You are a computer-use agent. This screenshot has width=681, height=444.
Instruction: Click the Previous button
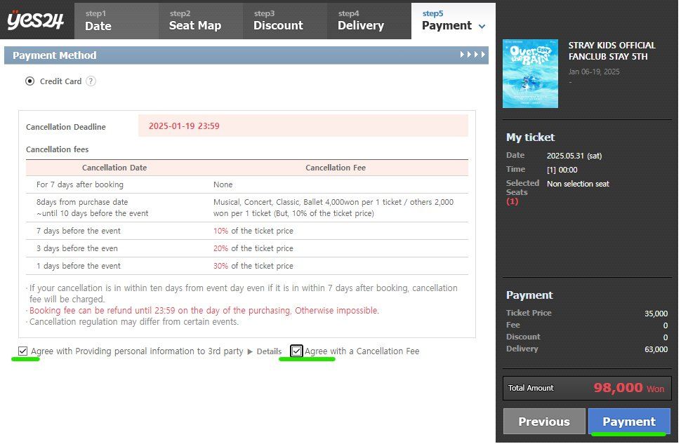[544, 421]
